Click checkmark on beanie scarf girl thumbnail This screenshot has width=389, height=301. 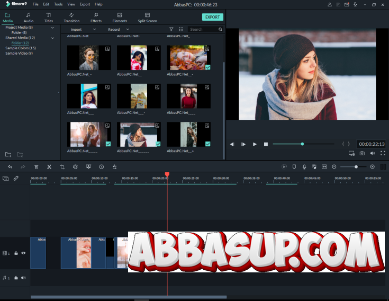tap(158, 144)
